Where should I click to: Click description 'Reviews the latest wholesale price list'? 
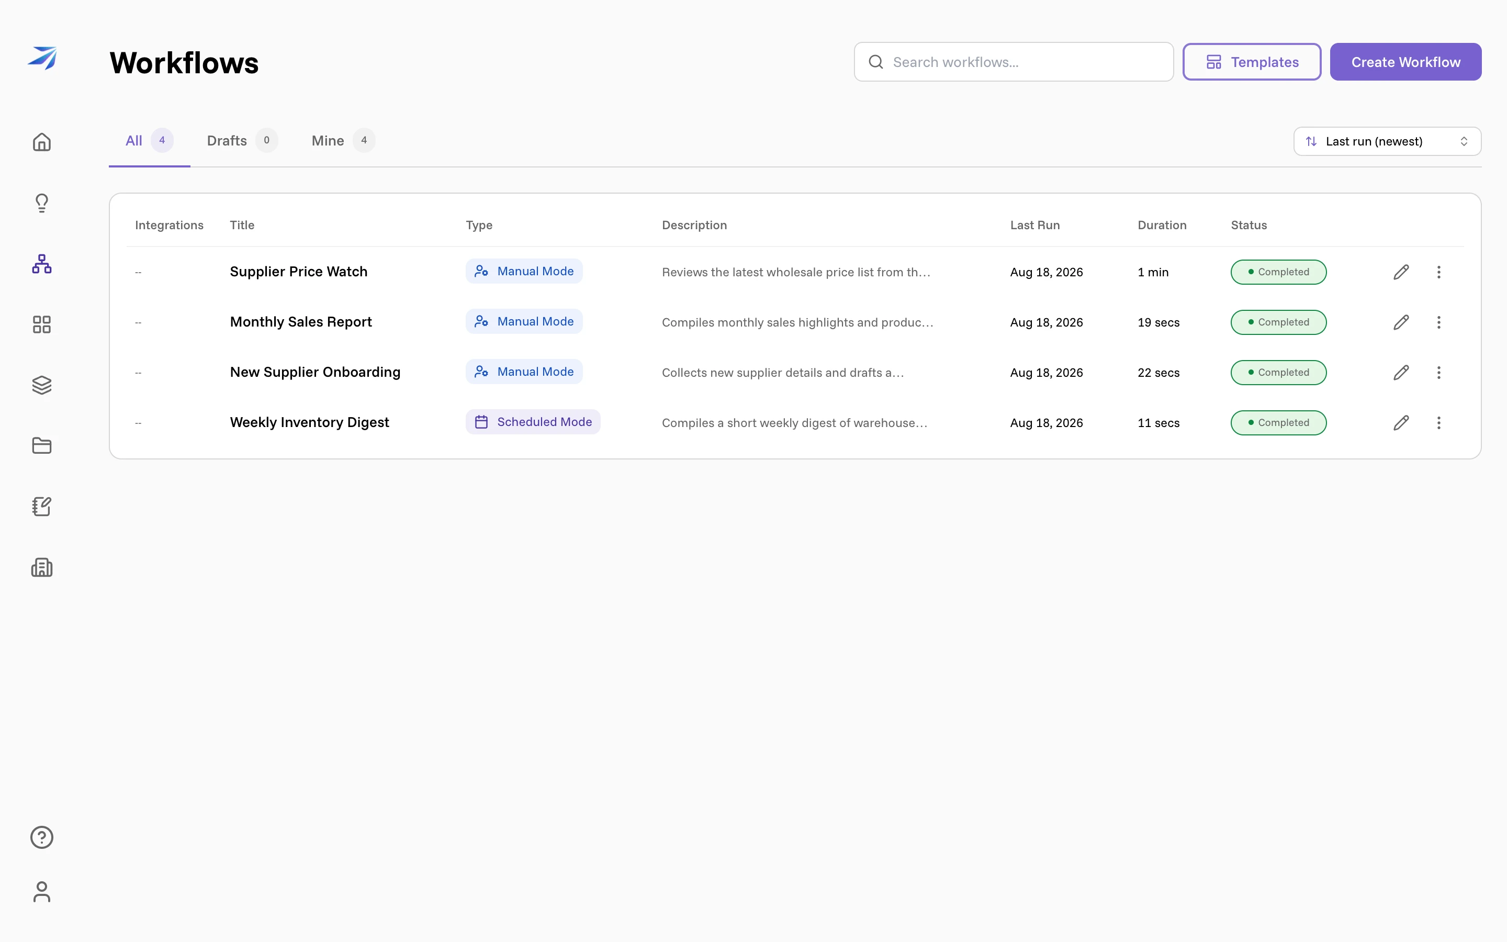pos(796,272)
